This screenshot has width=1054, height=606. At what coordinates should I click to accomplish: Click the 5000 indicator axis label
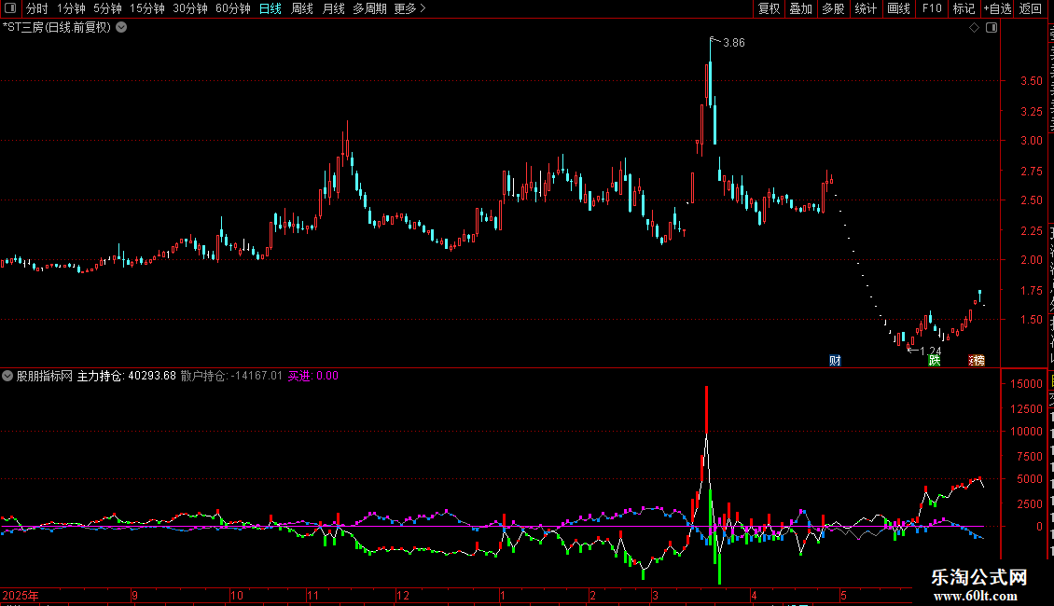pyautogui.click(x=1029, y=479)
